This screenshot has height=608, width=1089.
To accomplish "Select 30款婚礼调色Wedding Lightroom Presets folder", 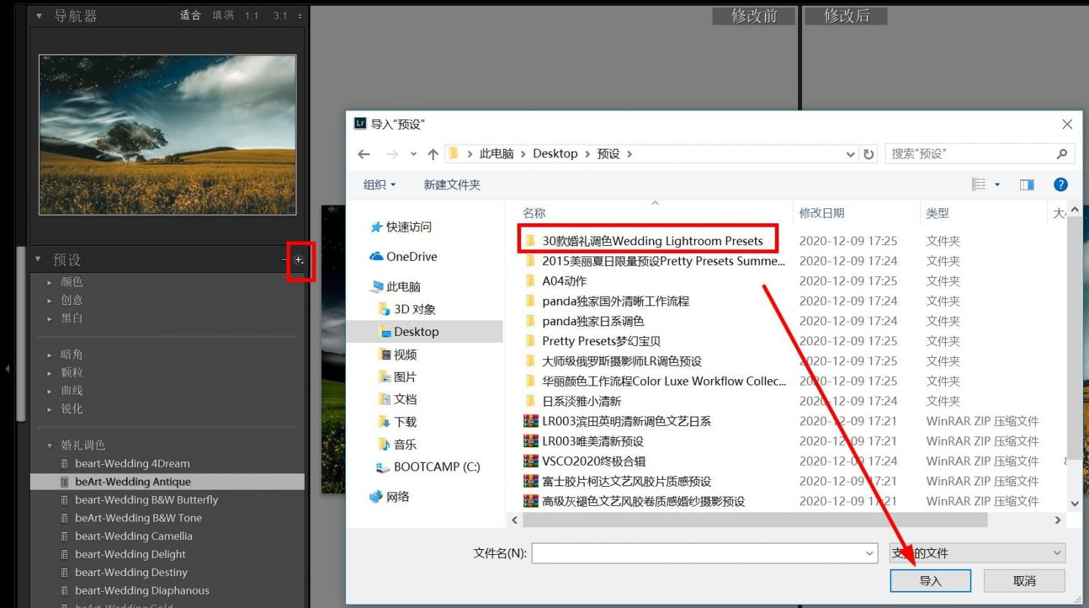I will tap(652, 241).
